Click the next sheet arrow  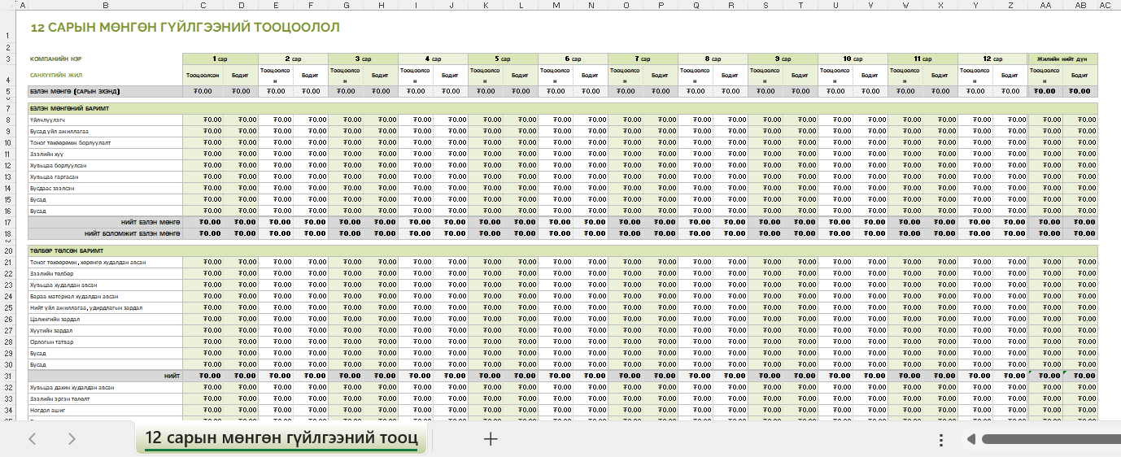coord(72,439)
